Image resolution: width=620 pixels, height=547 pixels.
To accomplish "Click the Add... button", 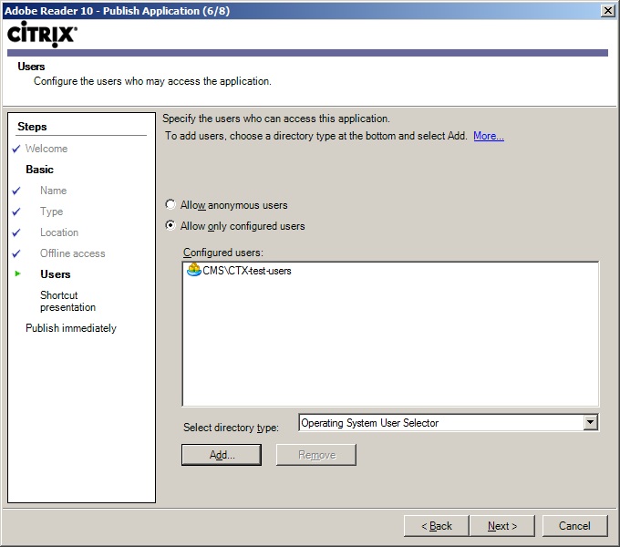I will tap(222, 455).
